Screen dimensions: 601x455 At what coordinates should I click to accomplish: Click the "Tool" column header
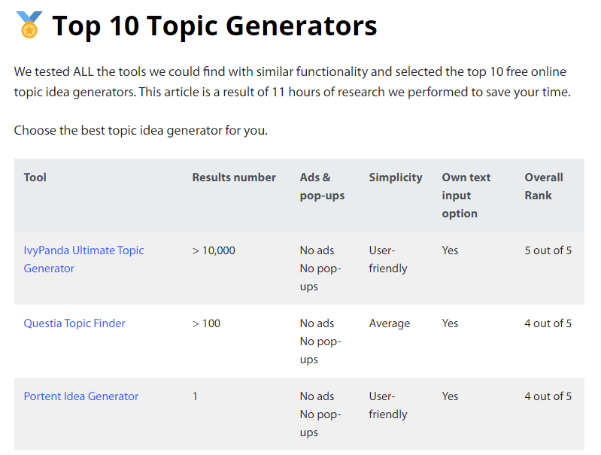click(35, 177)
